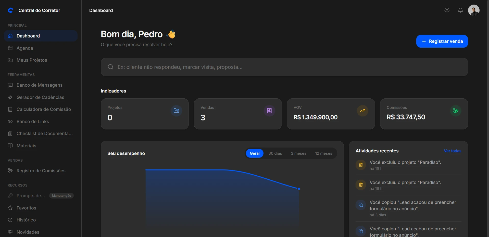Toggle the light/dark theme sun icon

(x=447, y=10)
